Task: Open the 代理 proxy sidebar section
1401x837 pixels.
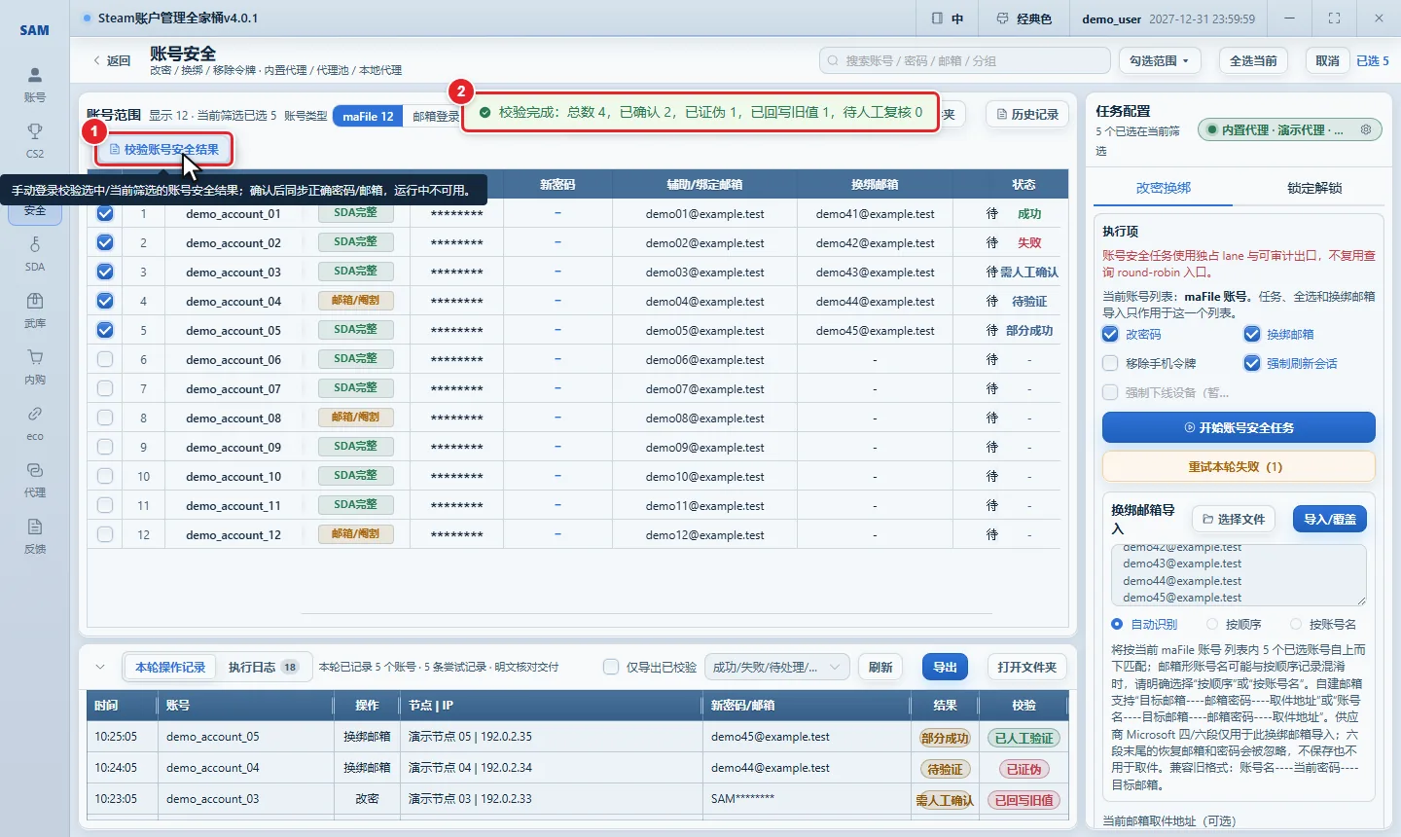Action: [35, 480]
